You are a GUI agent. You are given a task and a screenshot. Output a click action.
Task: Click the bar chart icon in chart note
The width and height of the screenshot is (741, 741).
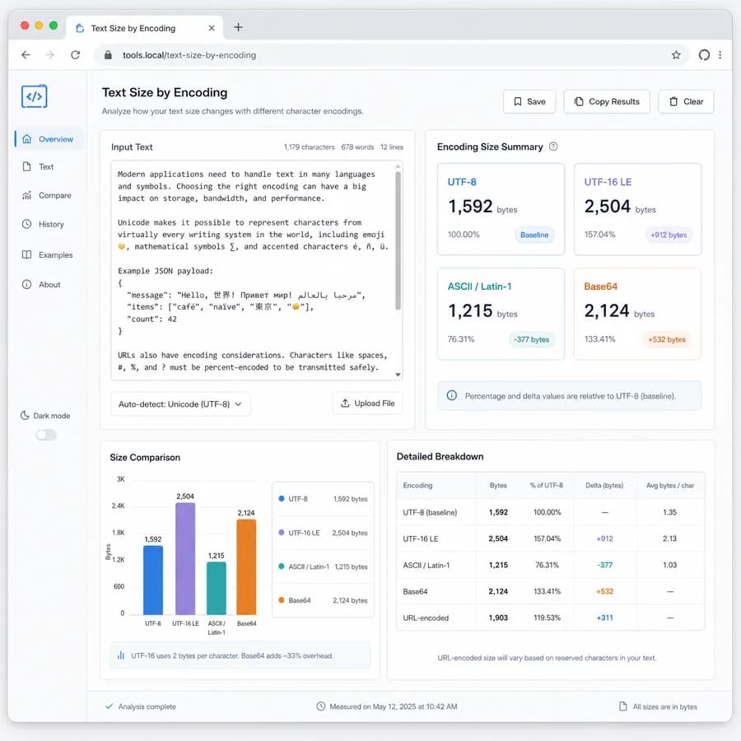pos(121,655)
